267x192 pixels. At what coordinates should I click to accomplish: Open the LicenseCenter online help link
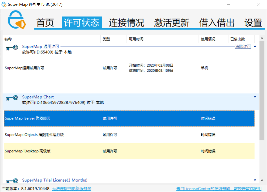219,189
